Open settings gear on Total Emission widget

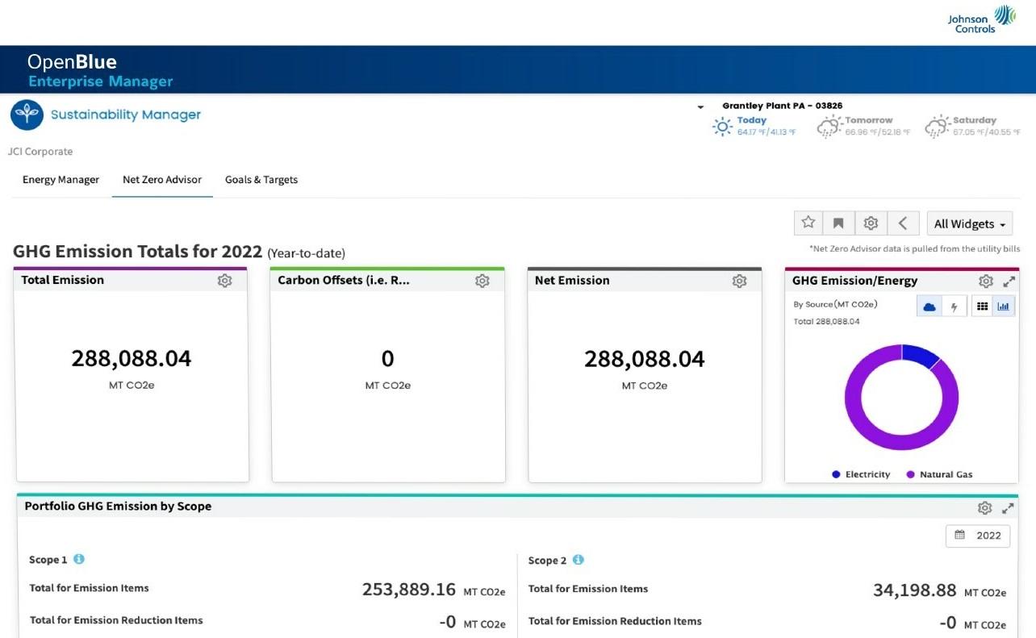(x=224, y=281)
